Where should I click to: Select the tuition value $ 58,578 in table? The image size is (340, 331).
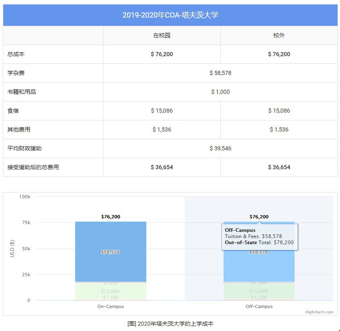[220, 73]
